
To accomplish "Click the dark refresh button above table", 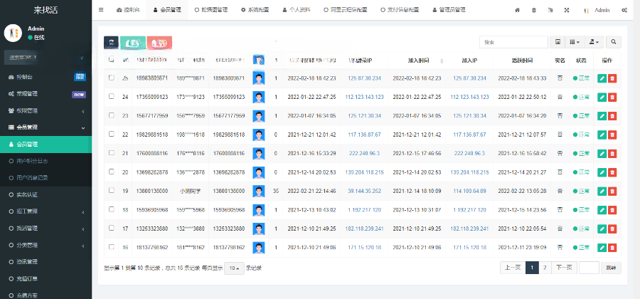I will pyautogui.click(x=111, y=43).
